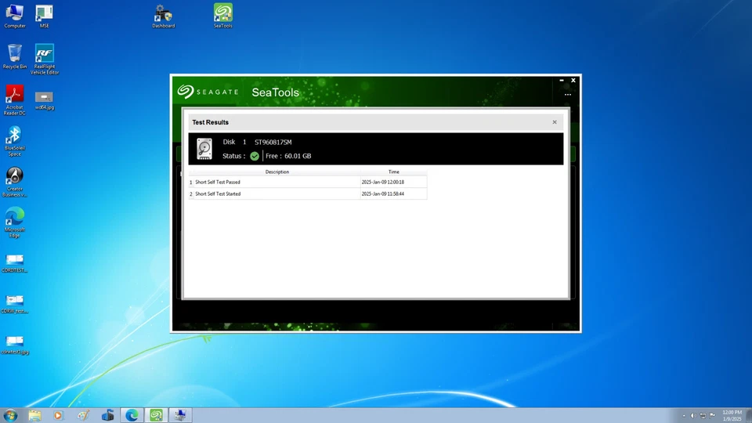
Task: Select the Short Self Test Started row
Action: (274, 193)
